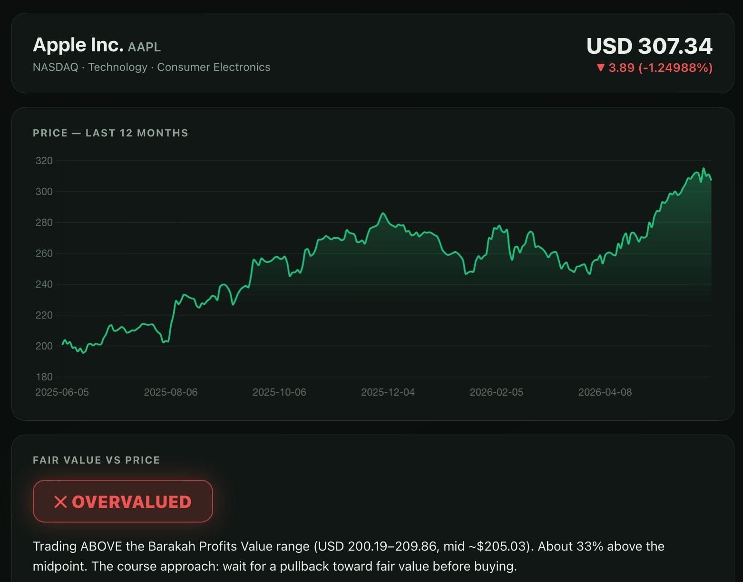Click the price line's latest point at chart end
The image size is (743, 582).
click(x=711, y=180)
